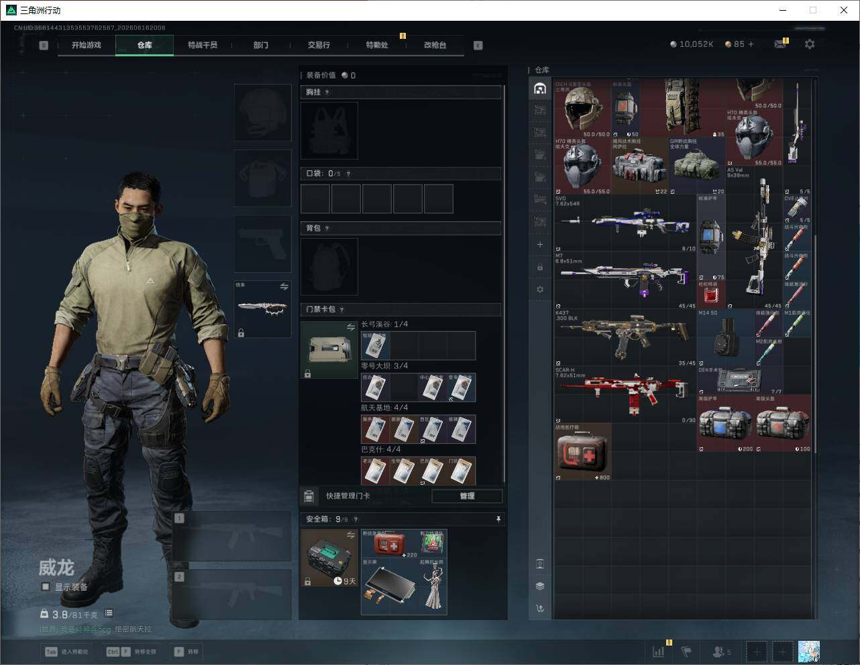
Task: Add premium currency with the plus beside 85
Action: 751,44
